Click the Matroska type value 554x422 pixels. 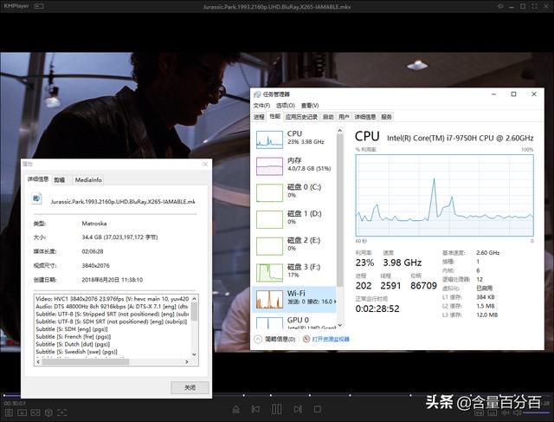click(94, 224)
